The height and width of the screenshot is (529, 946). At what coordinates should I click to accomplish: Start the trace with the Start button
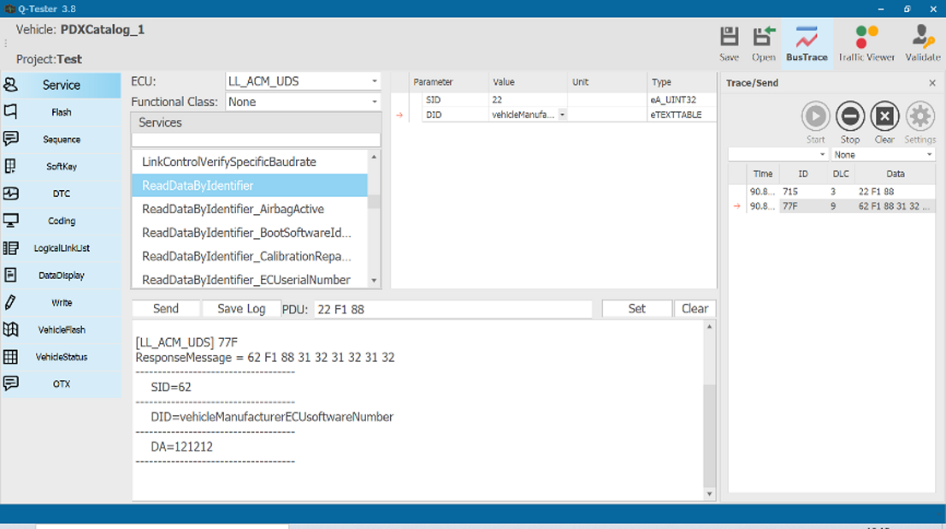point(815,122)
